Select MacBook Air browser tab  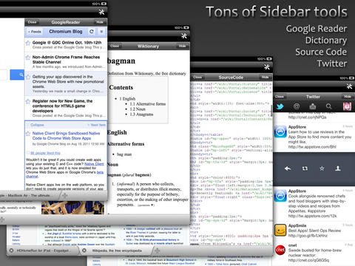[28, 195]
